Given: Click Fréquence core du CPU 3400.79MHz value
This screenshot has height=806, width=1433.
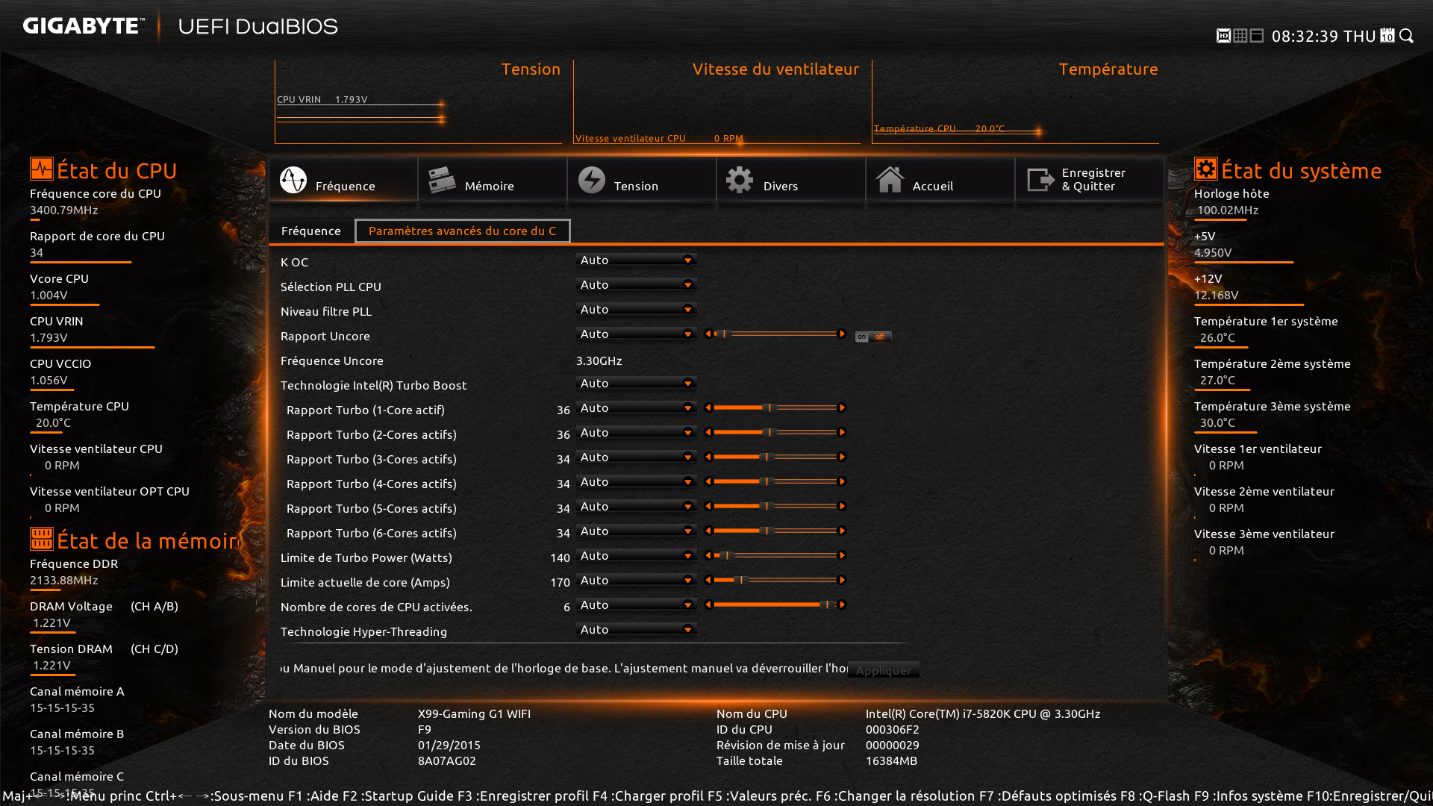Looking at the screenshot, I should 64,210.
